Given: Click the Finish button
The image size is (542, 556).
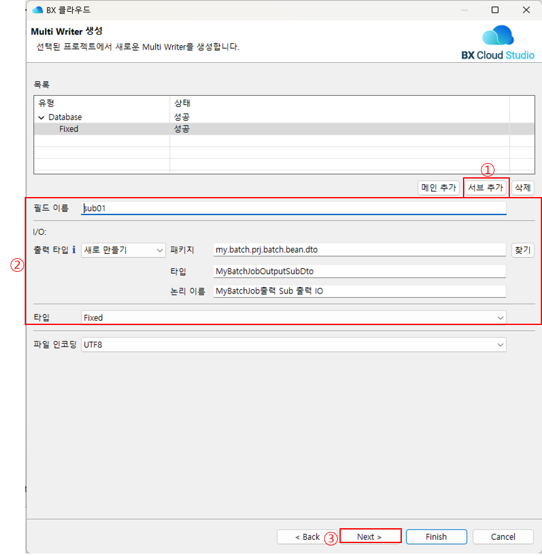Looking at the screenshot, I should (436, 537).
